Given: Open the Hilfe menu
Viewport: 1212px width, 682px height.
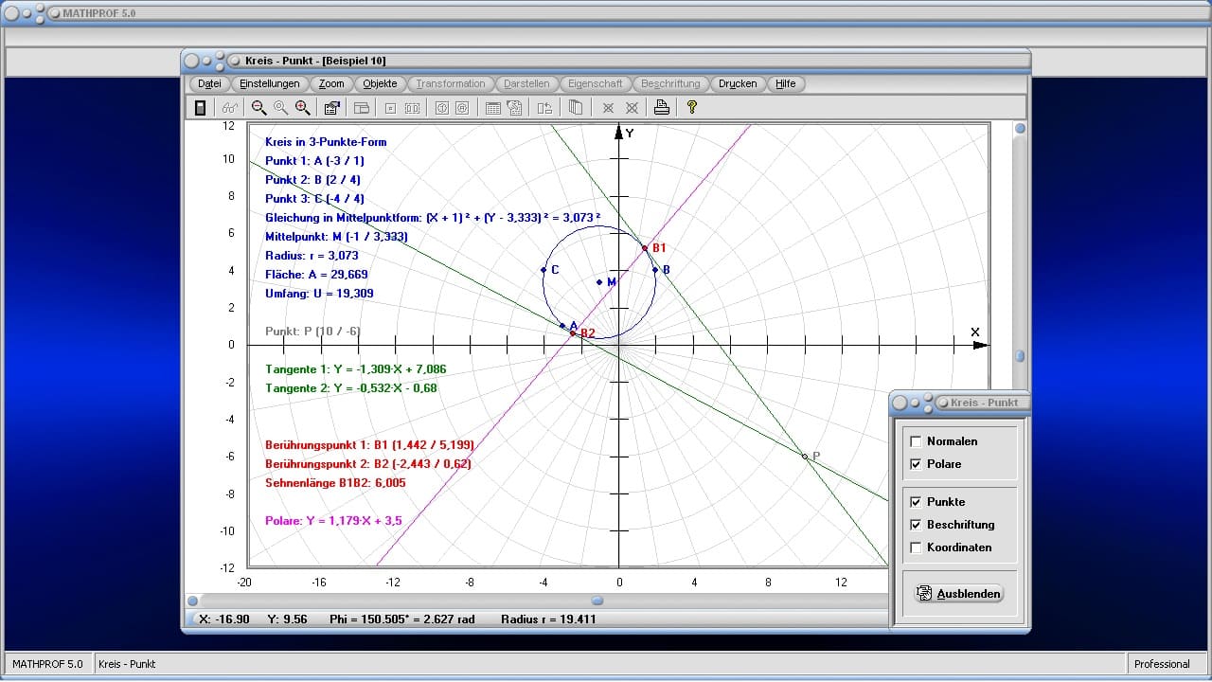Looking at the screenshot, I should [x=786, y=83].
